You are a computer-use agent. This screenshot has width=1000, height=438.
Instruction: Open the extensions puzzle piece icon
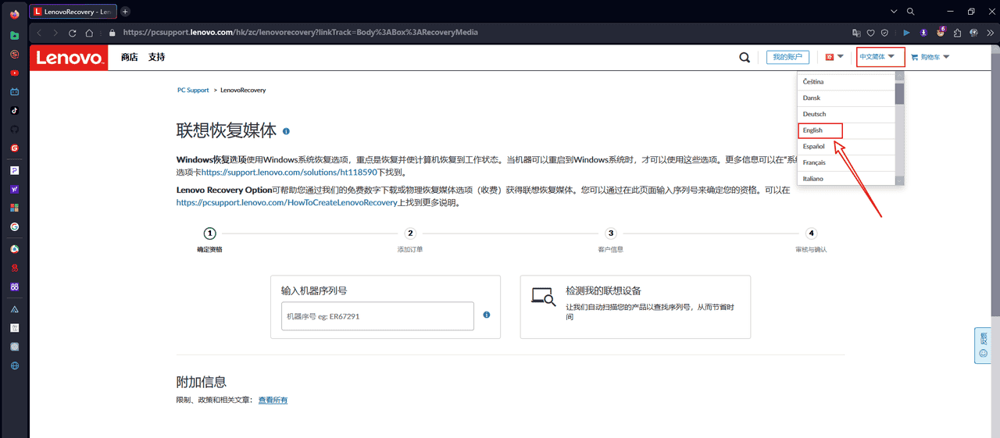click(957, 33)
